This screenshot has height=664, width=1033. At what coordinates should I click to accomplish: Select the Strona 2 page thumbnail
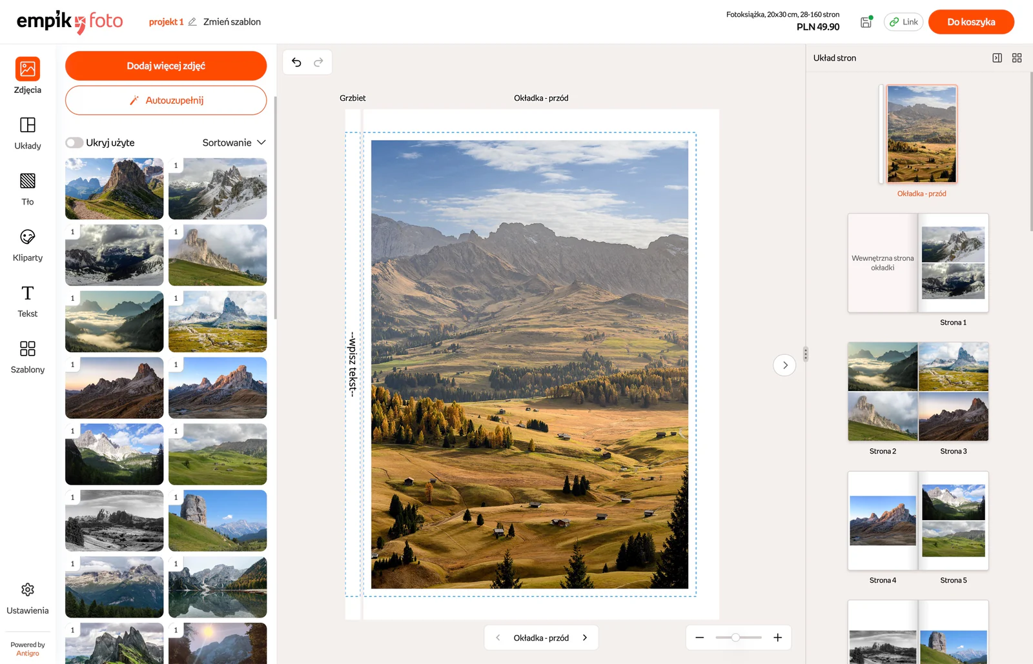[883, 392]
